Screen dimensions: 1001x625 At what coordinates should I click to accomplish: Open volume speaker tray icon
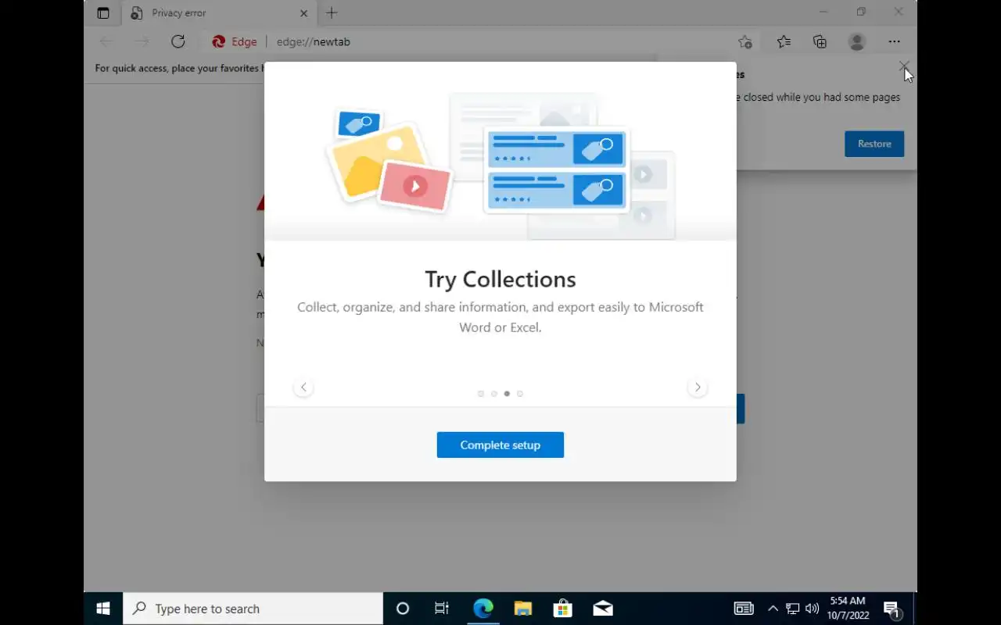[812, 609]
